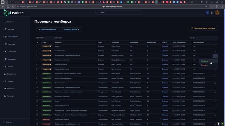
Task: Click the bookmark icon in address bar
Action: point(206,7)
